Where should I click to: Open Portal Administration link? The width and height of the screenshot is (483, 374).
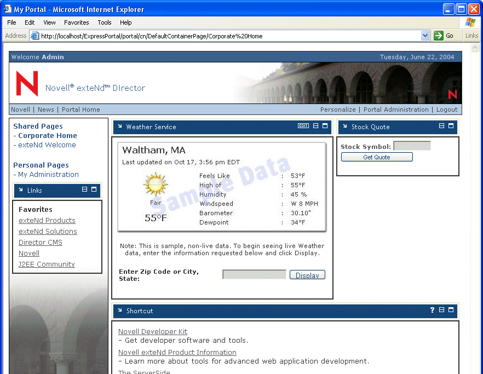click(x=396, y=110)
